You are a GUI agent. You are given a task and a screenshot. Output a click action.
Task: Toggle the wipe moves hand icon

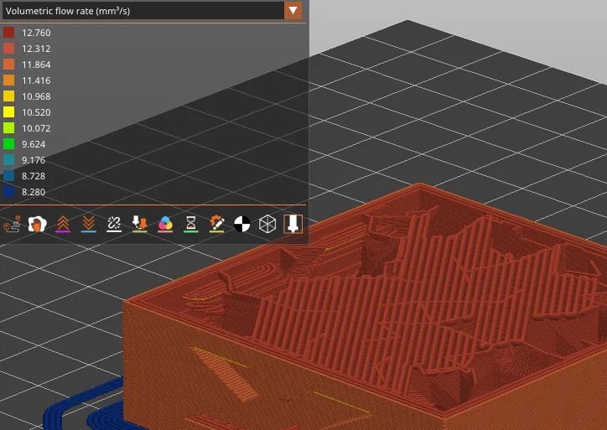click(x=37, y=224)
